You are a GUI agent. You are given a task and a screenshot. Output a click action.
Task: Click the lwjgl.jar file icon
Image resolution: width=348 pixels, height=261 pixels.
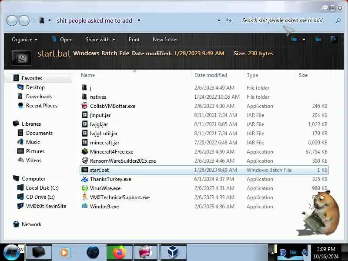84,124
